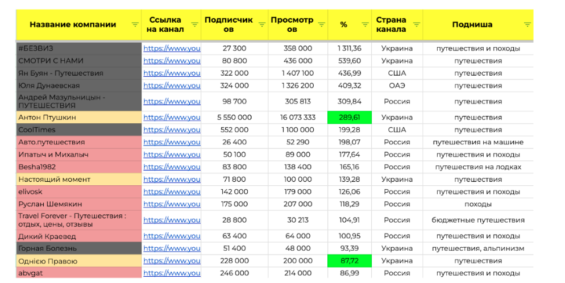
Task: Select the ОАЭ country cell
Action: (x=397, y=86)
